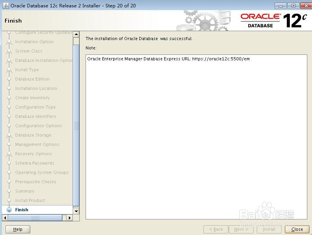
Task: Click the Close button
Action: tap(297, 229)
